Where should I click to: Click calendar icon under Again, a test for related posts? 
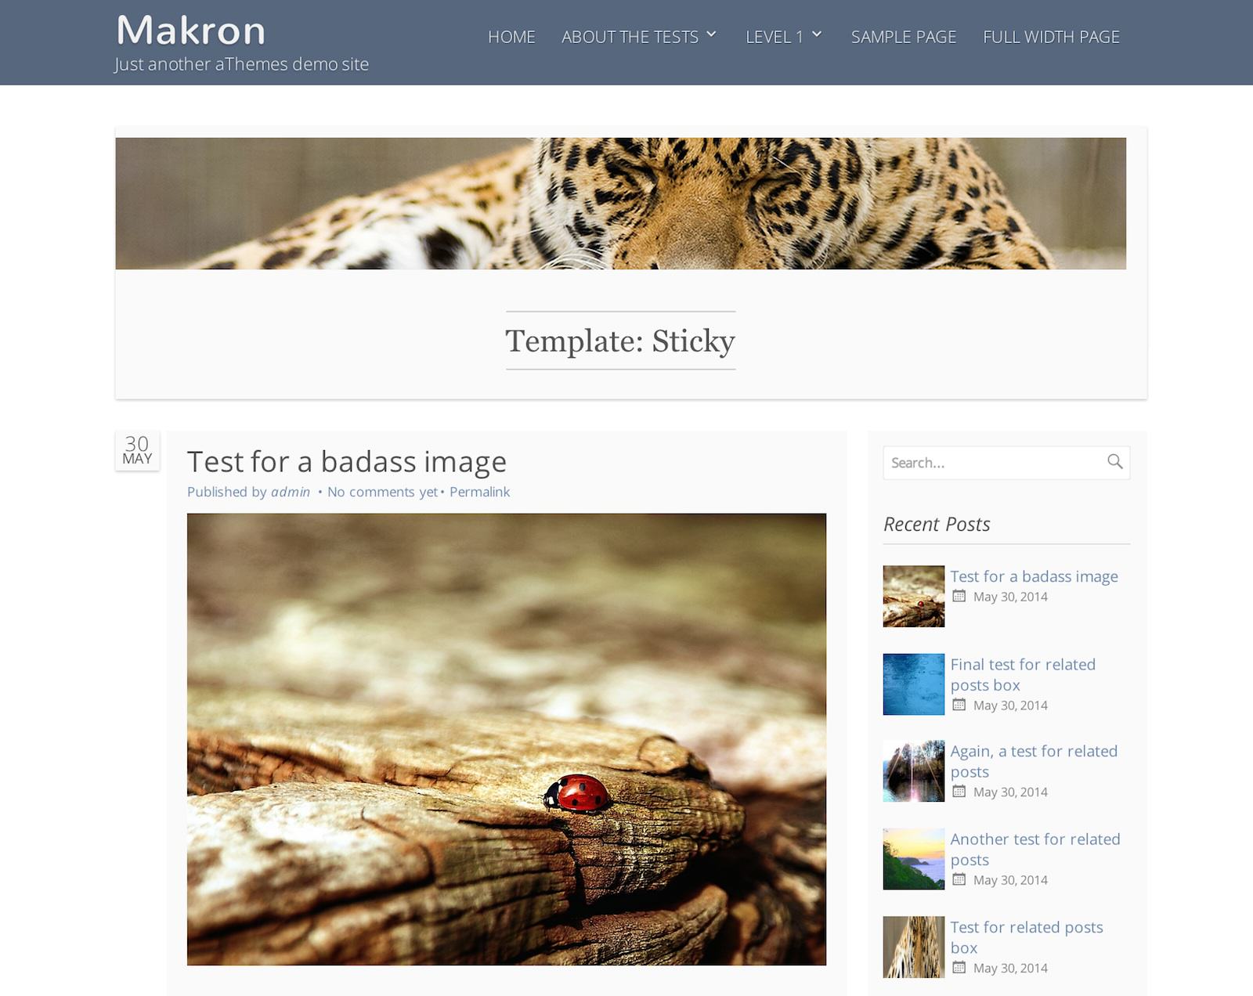click(x=959, y=792)
